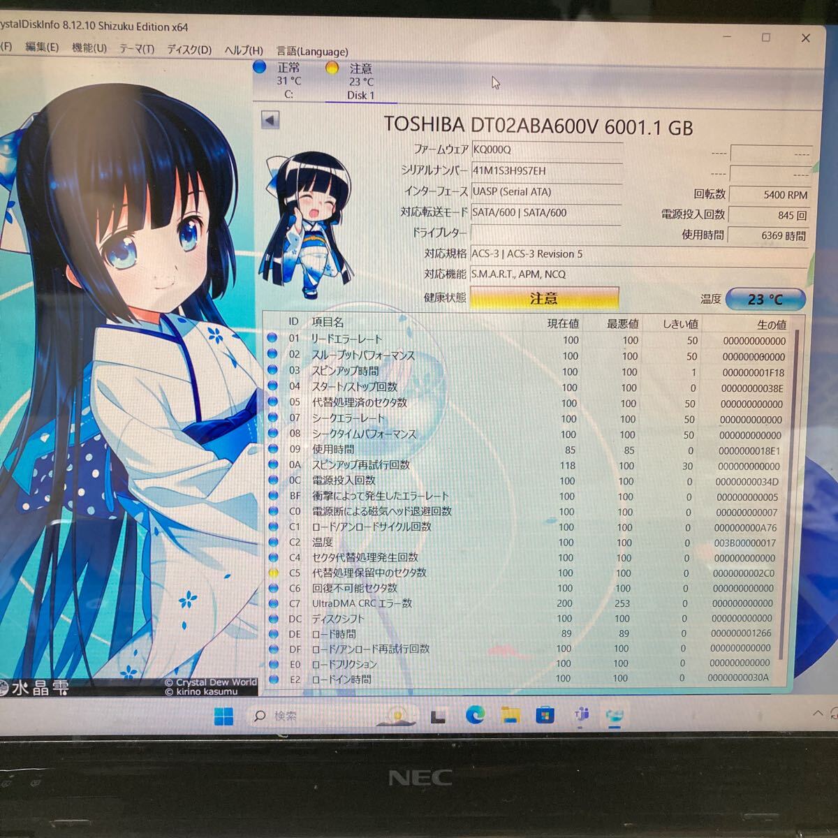This screenshot has width=838, height=838.
Task: Click the 注意 health status button
Action: (544, 298)
